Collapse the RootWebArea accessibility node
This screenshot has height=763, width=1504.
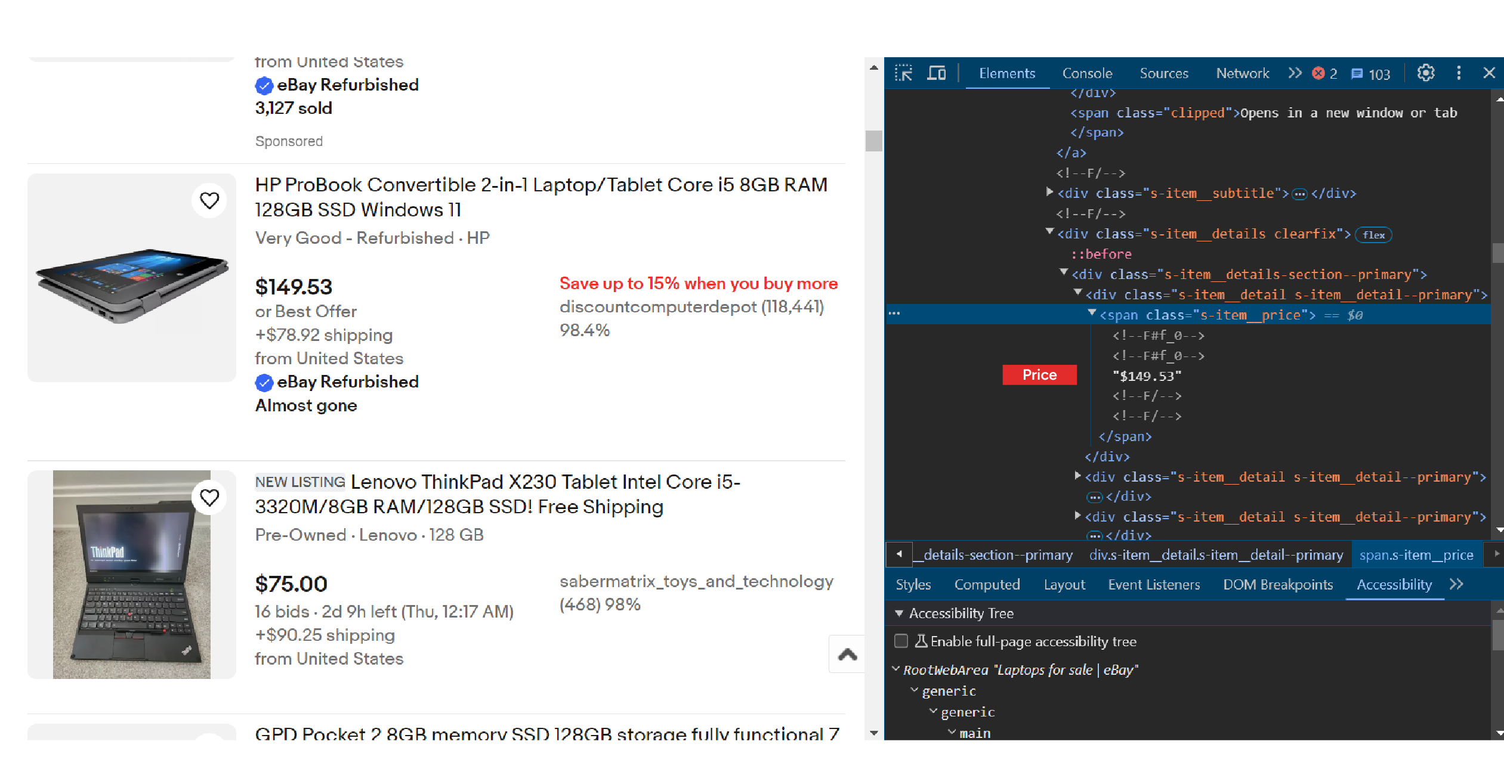pos(895,669)
